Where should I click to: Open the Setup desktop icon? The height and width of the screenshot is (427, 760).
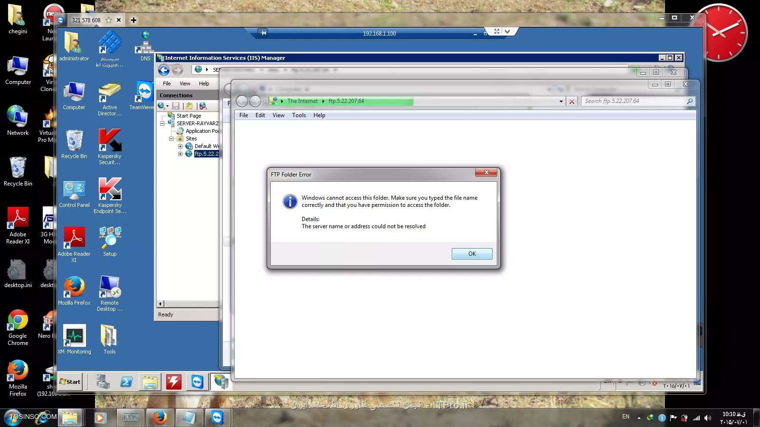pyautogui.click(x=110, y=241)
